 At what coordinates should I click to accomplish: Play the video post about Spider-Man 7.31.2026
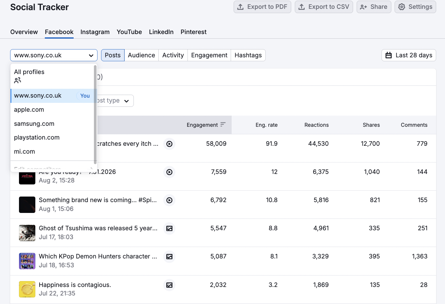(x=169, y=172)
